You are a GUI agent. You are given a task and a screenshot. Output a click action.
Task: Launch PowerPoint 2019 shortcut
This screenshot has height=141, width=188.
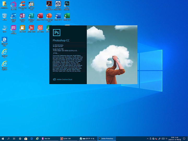[x=49, y=18]
